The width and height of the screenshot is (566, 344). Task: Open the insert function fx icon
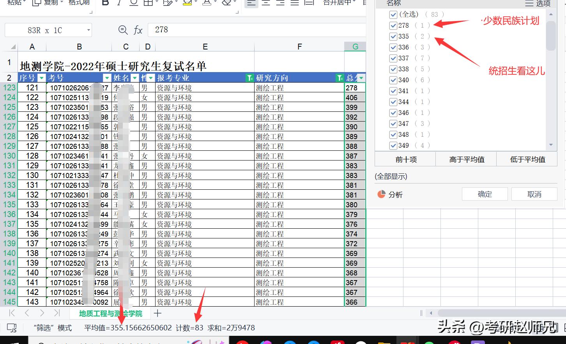[138, 30]
